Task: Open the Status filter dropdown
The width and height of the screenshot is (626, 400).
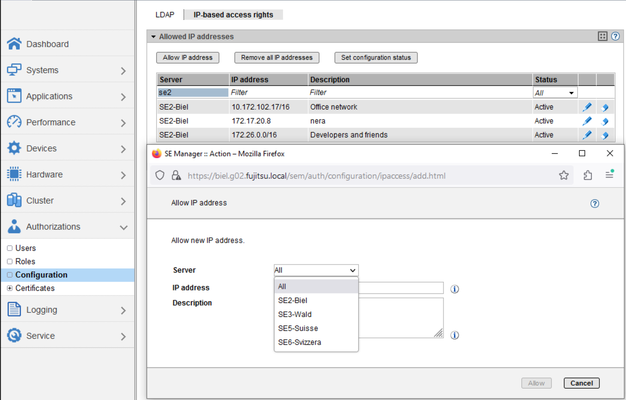Action: pos(555,93)
